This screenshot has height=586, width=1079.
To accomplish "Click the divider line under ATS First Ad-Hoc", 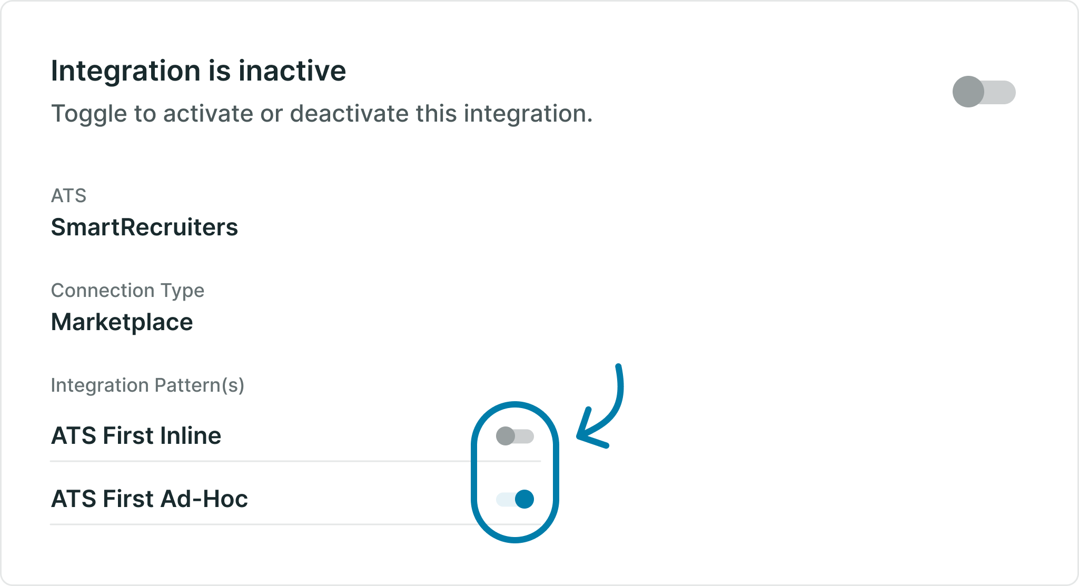I will pyautogui.click(x=263, y=524).
